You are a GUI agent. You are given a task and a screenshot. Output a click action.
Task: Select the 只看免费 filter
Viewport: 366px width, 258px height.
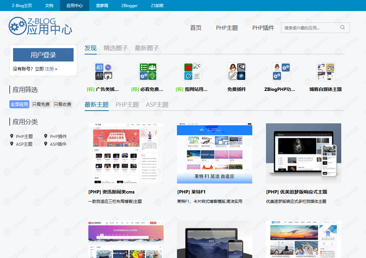click(x=41, y=104)
